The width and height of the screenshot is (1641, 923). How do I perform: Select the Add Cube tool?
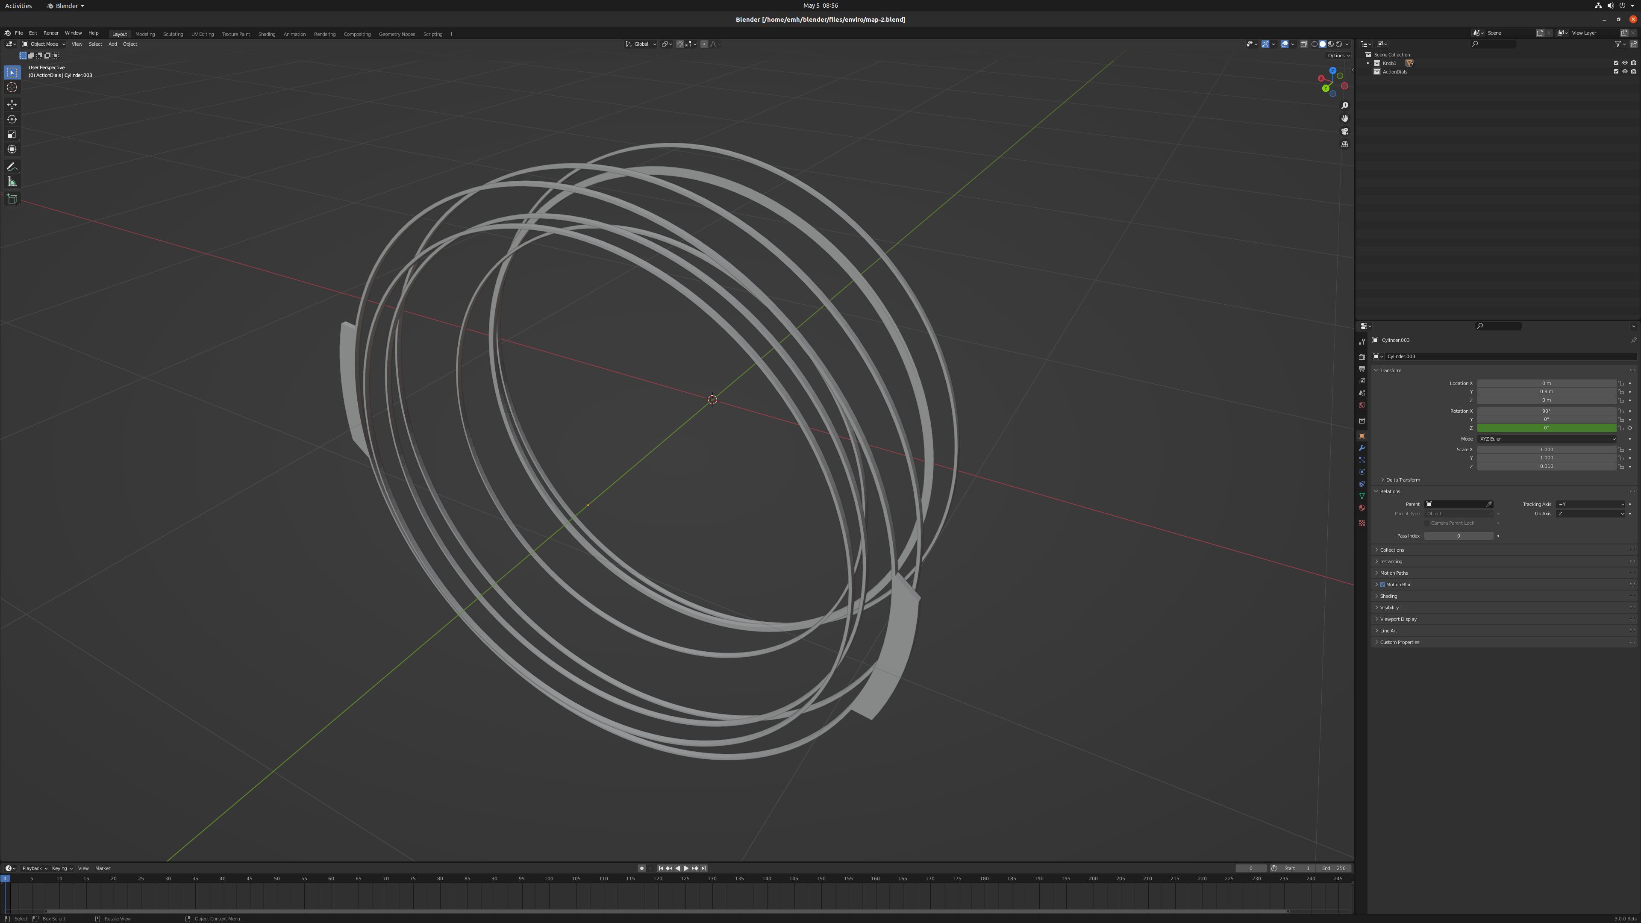(12, 199)
